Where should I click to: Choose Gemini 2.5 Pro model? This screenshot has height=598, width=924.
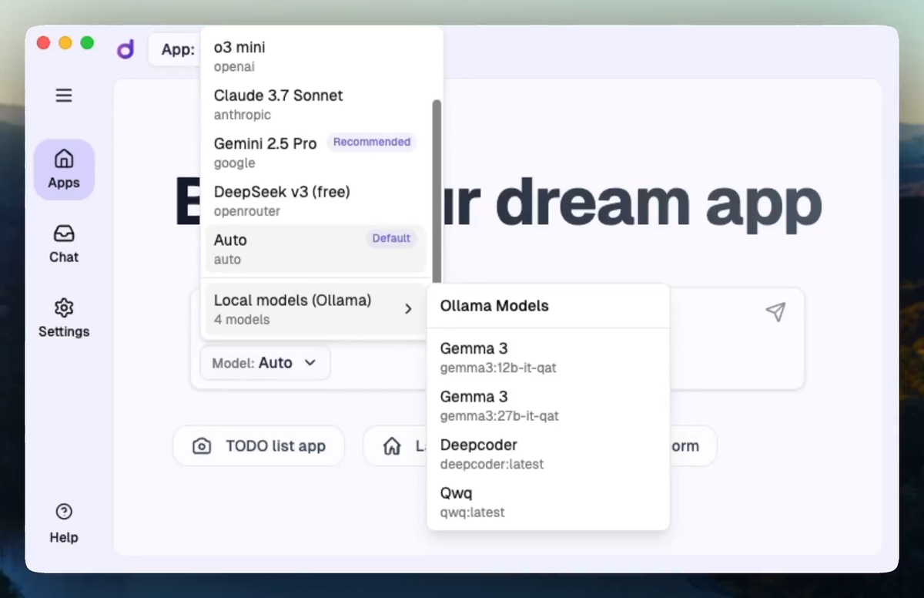pyautogui.click(x=316, y=152)
